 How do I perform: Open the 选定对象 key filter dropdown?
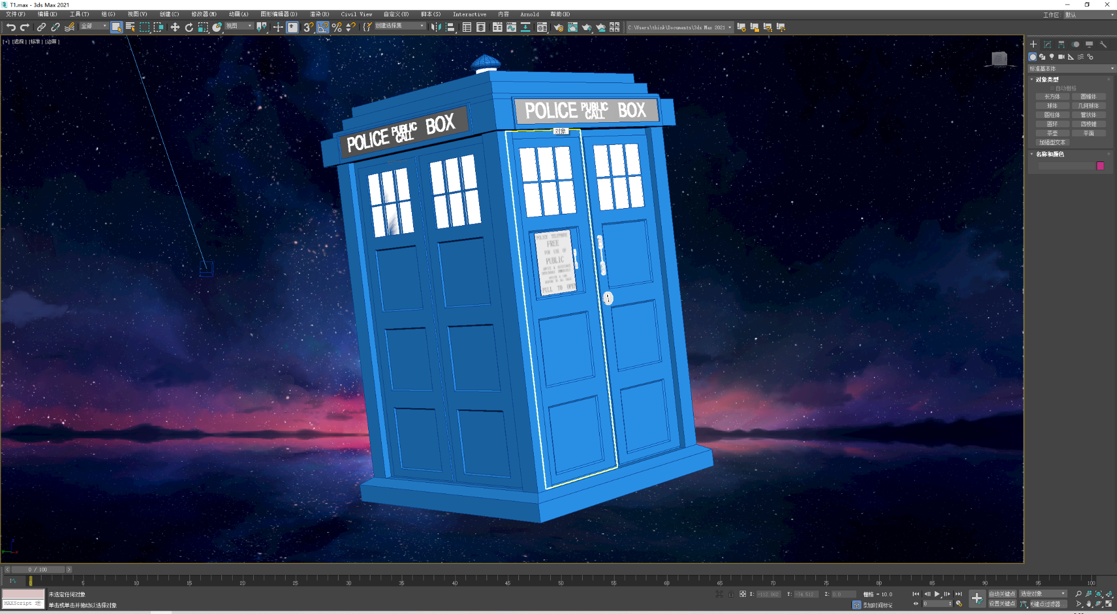pyautogui.click(x=1043, y=594)
